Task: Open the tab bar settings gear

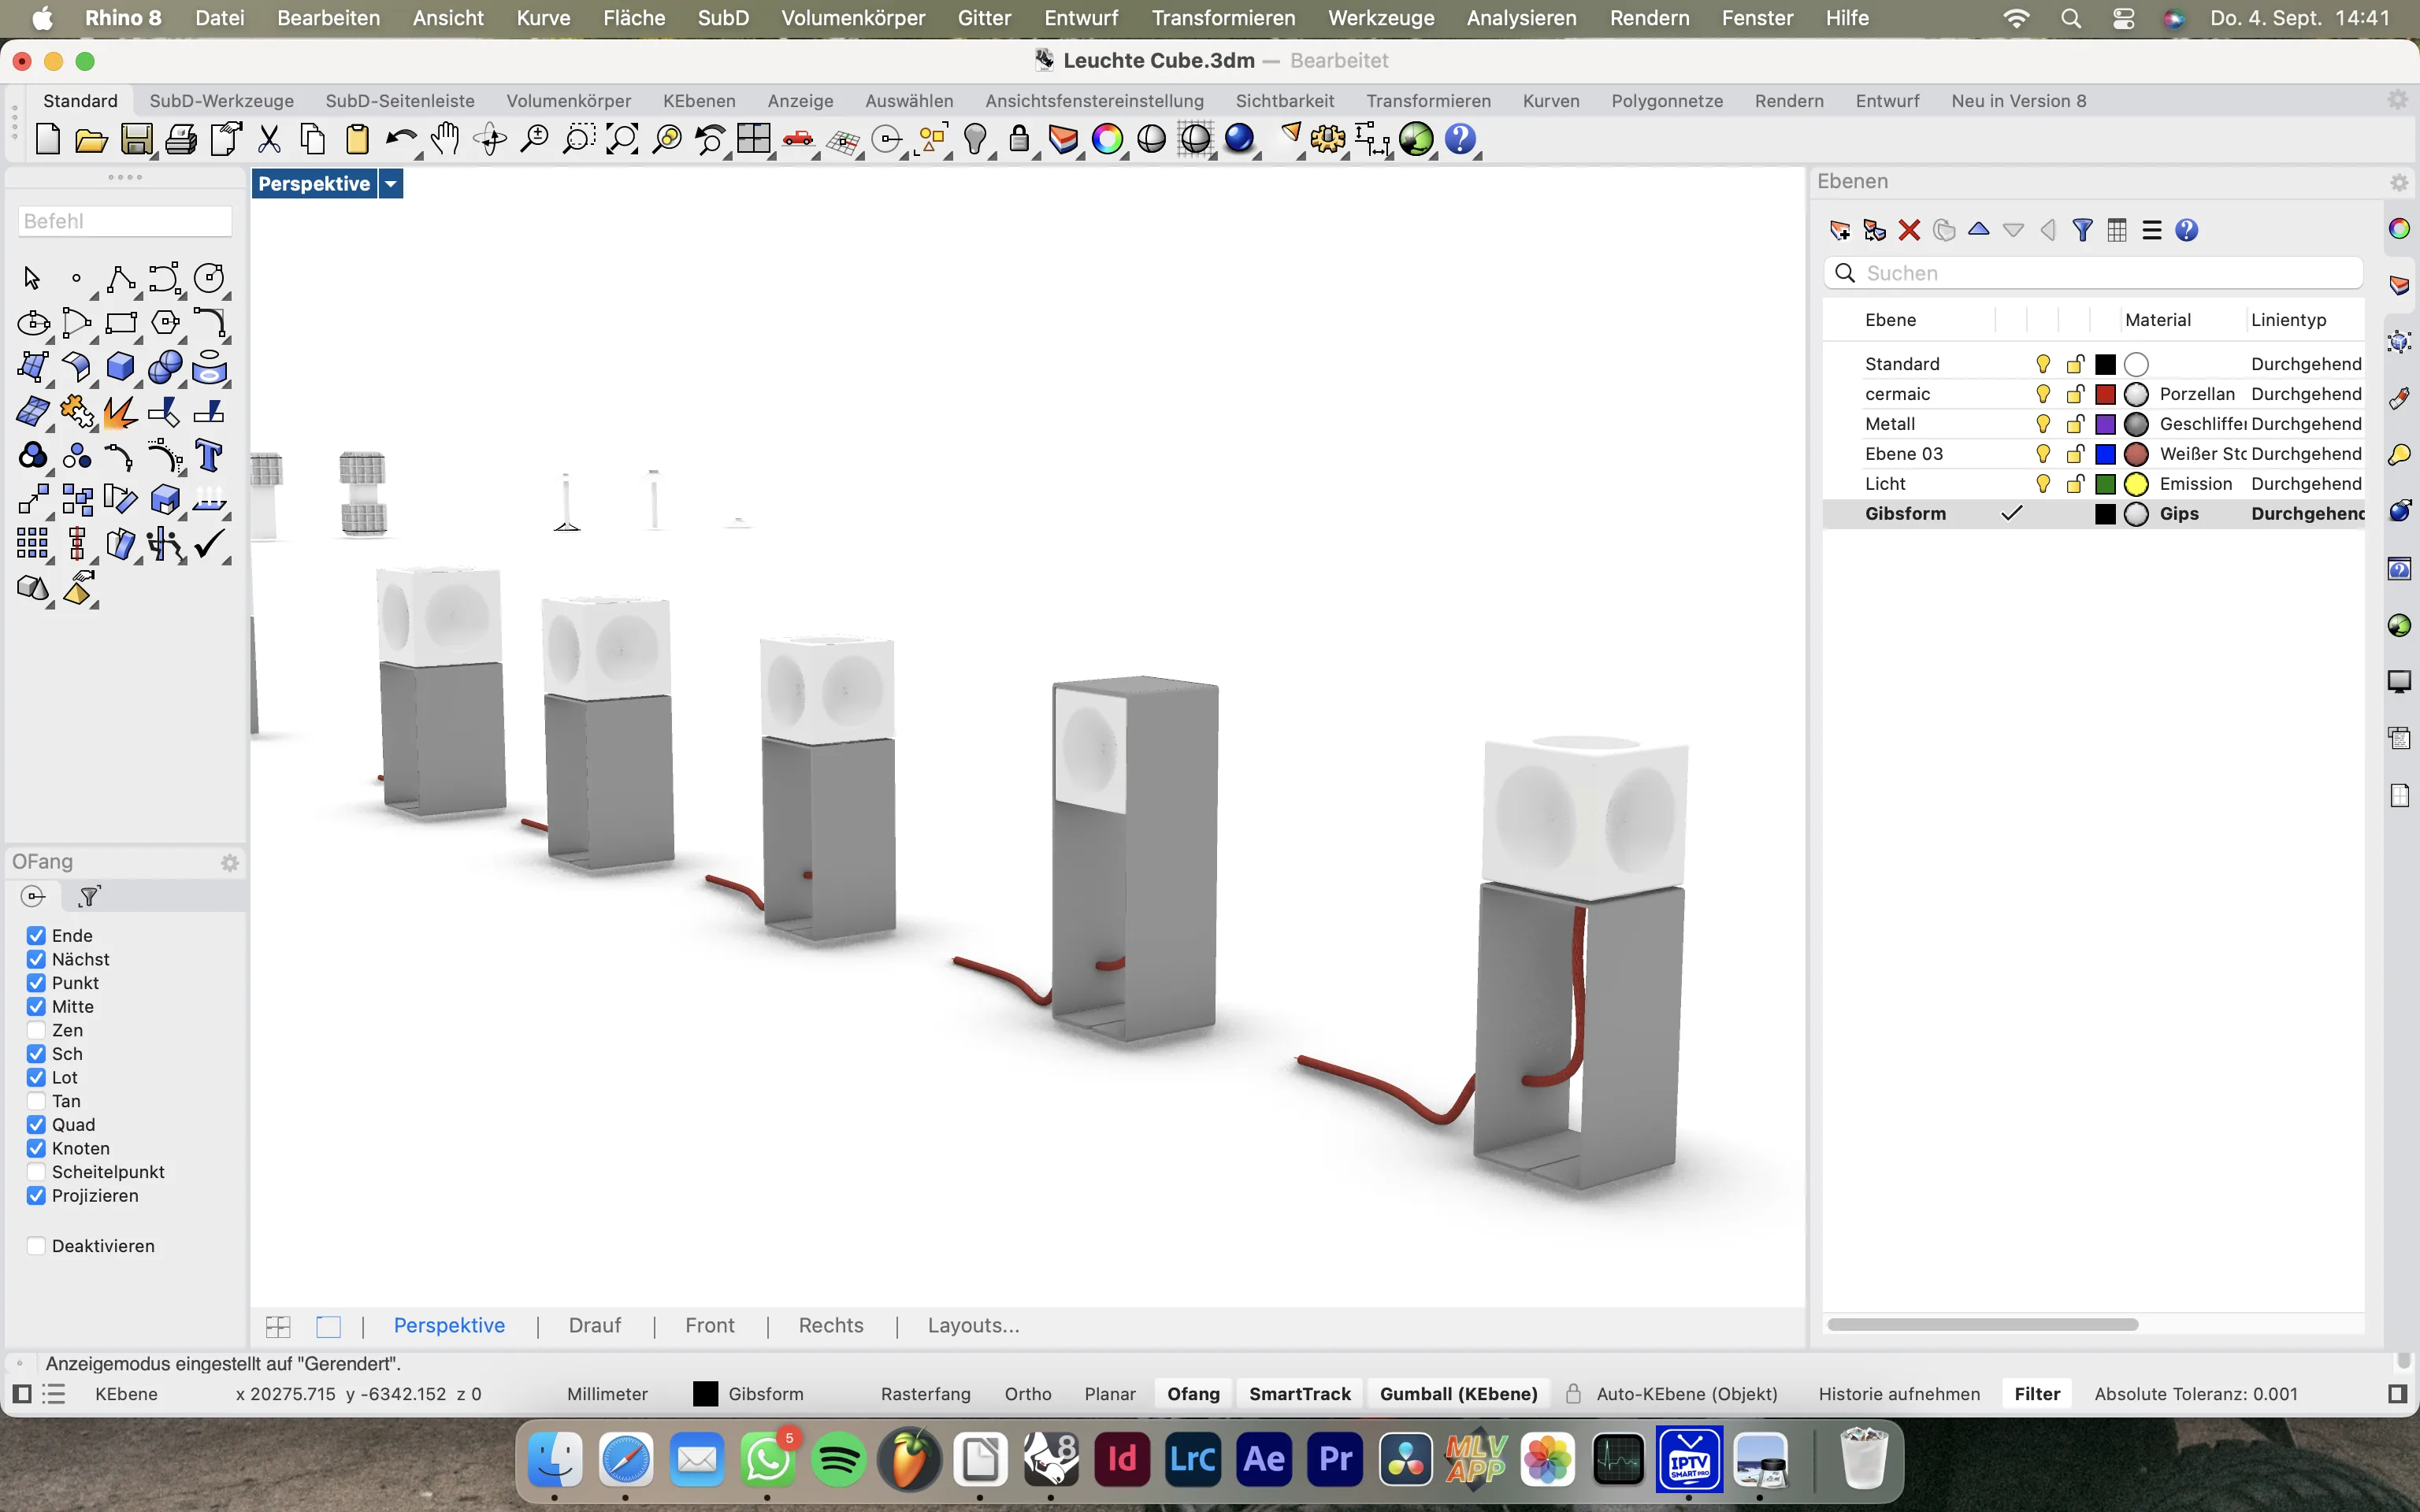Action: pyautogui.click(x=2398, y=100)
